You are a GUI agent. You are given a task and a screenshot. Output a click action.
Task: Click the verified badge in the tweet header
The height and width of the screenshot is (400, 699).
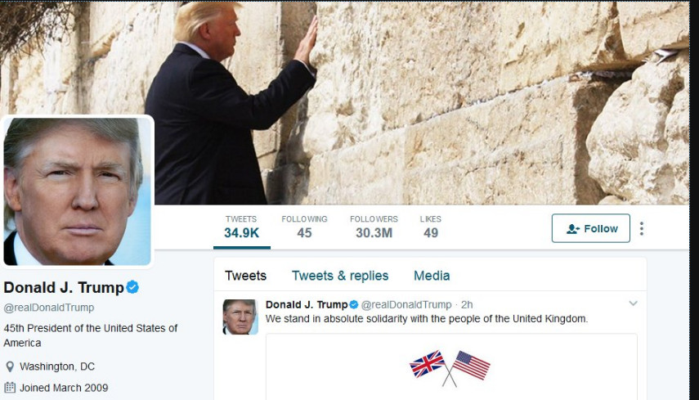(x=354, y=304)
